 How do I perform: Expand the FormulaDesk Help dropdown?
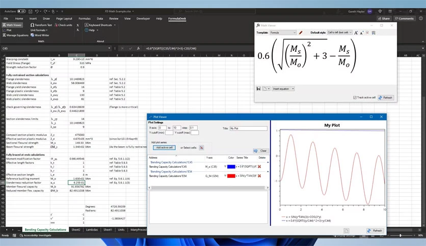[x=97, y=30]
